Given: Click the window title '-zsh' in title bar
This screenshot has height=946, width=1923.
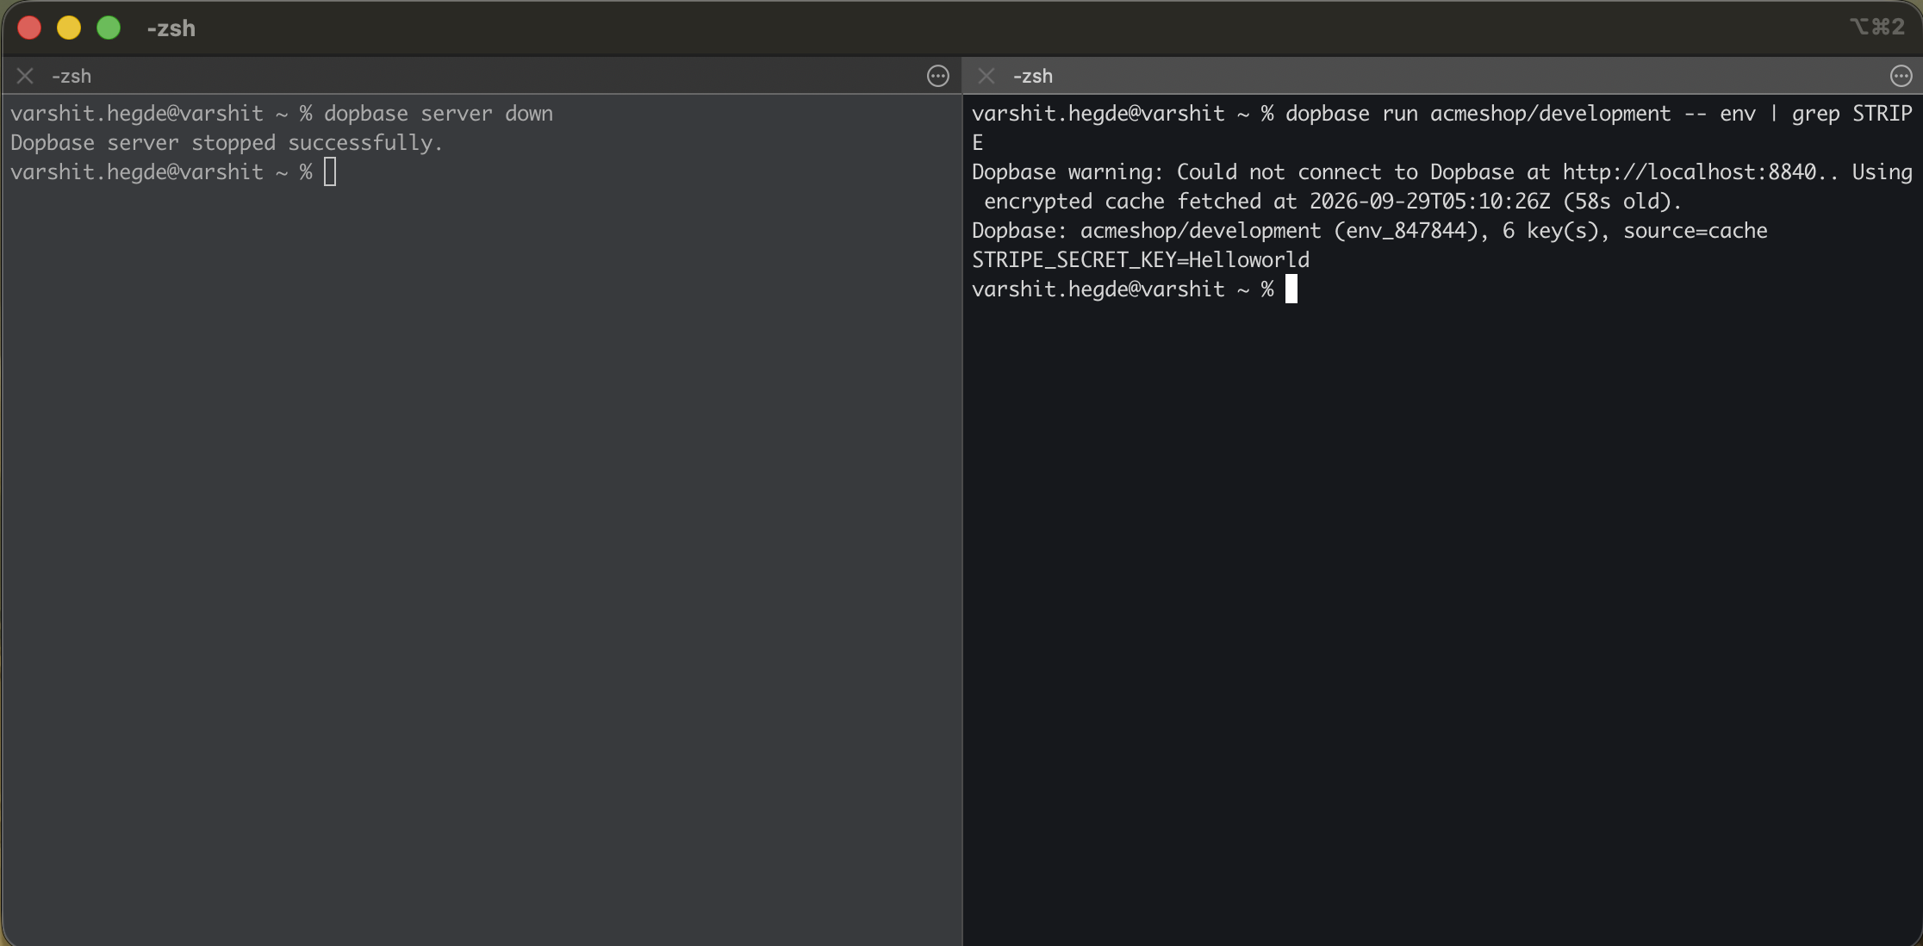Looking at the screenshot, I should (x=171, y=28).
